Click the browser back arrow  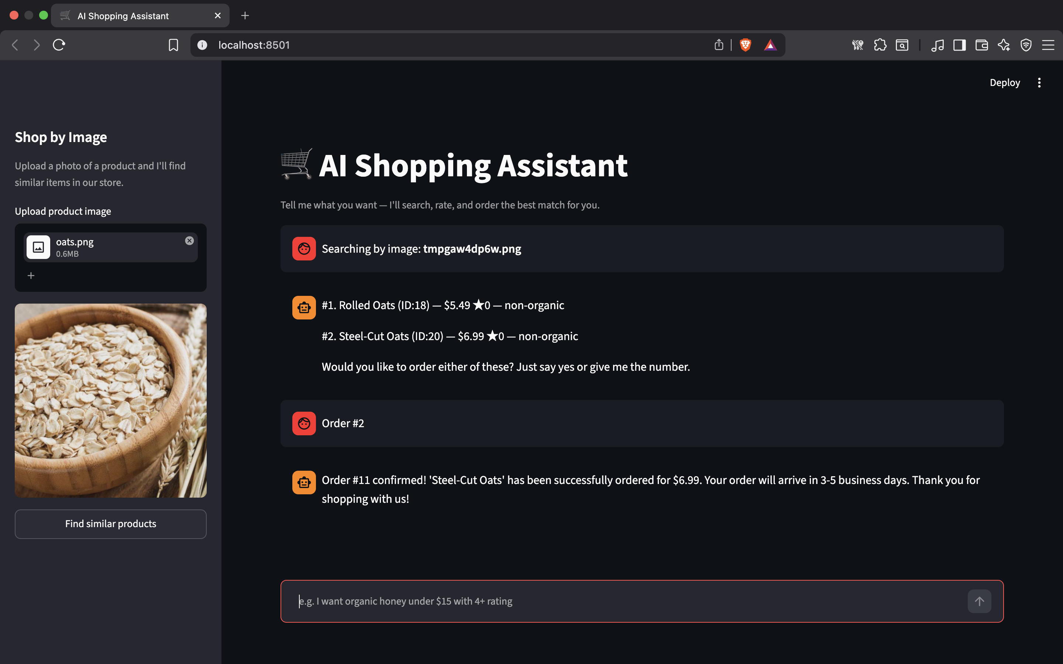point(16,45)
